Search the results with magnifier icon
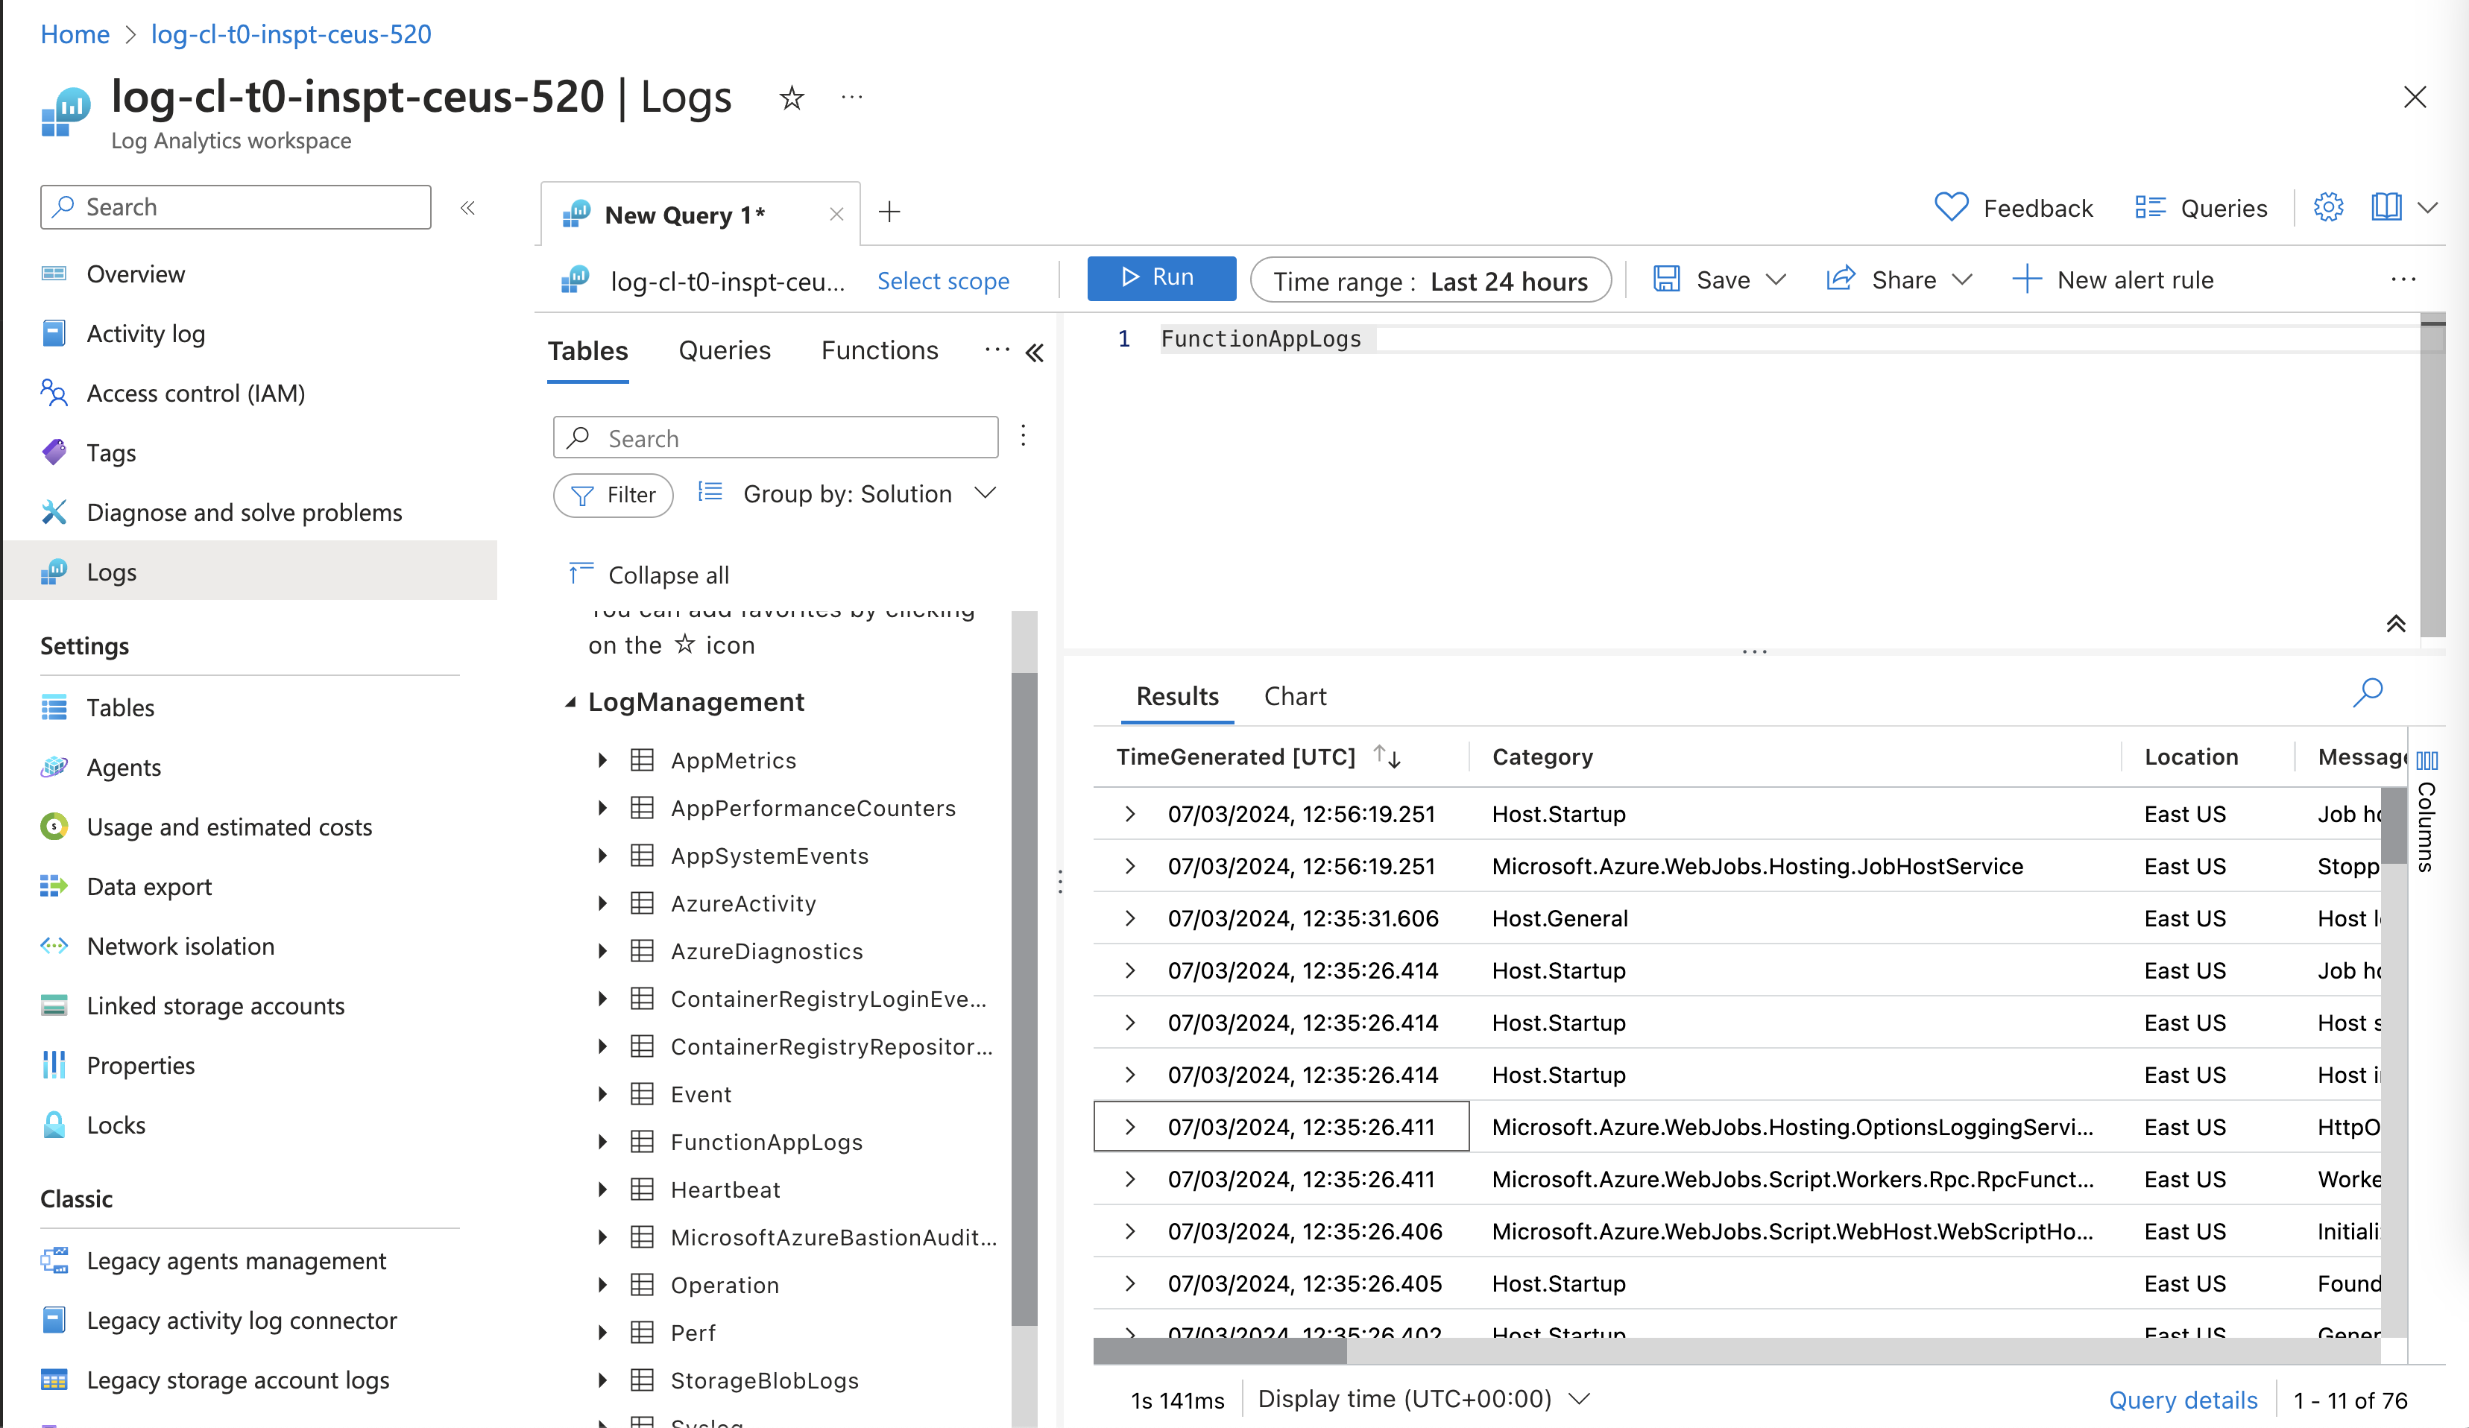This screenshot has height=1428, width=2469. [x=2367, y=692]
